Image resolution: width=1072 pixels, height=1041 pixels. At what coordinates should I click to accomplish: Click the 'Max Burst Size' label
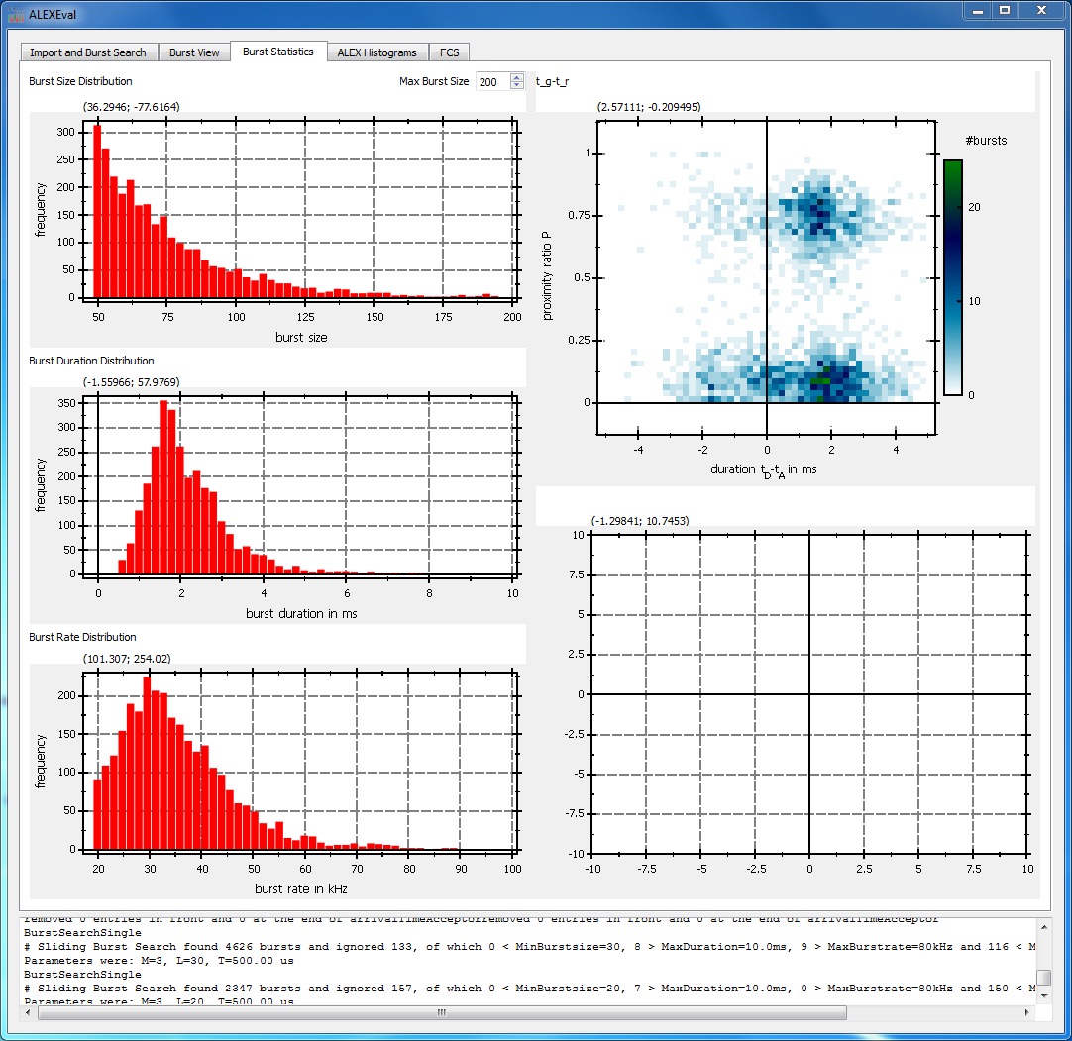tap(434, 81)
